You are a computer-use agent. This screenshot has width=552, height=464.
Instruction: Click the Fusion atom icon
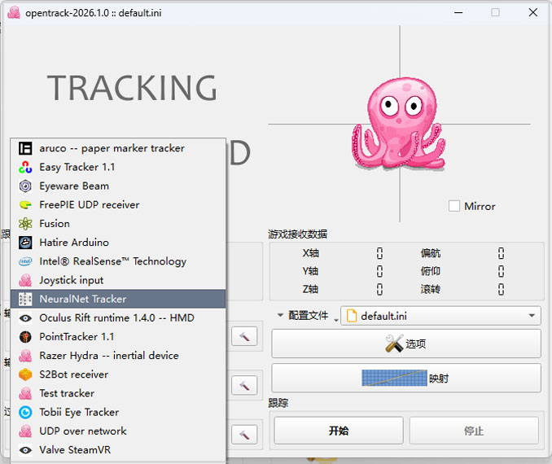pyautogui.click(x=25, y=224)
